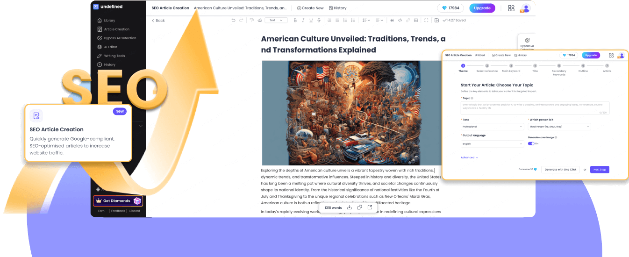Toggle italic formatting
The height and width of the screenshot is (257, 629).
tap(303, 20)
